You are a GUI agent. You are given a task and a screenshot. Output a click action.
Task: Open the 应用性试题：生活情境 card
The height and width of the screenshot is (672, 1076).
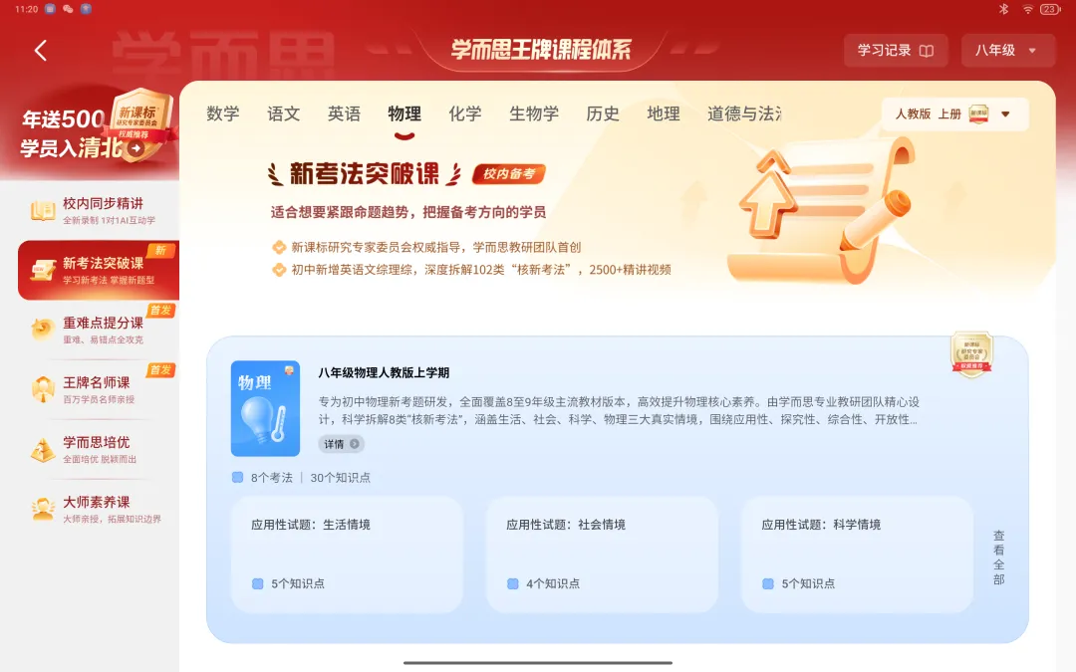[347, 555]
